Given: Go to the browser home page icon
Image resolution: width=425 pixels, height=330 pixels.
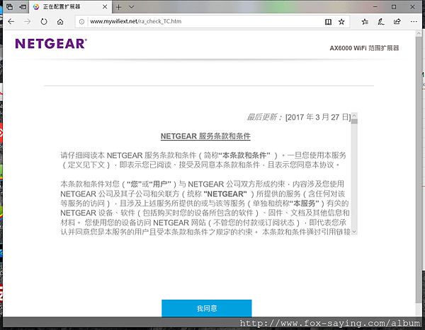Looking at the screenshot, I should 60,22.
